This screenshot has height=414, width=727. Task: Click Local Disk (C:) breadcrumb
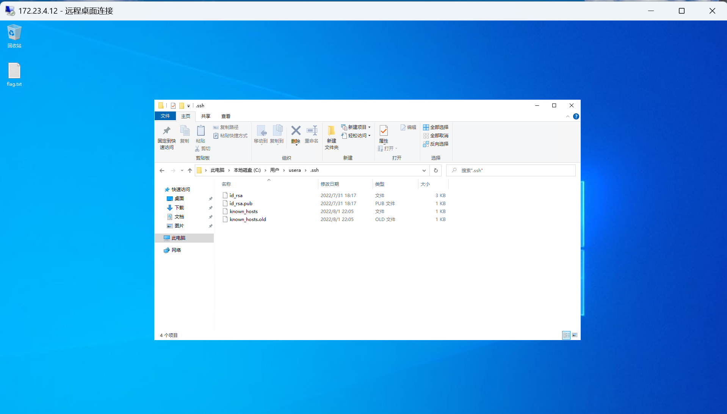click(247, 170)
